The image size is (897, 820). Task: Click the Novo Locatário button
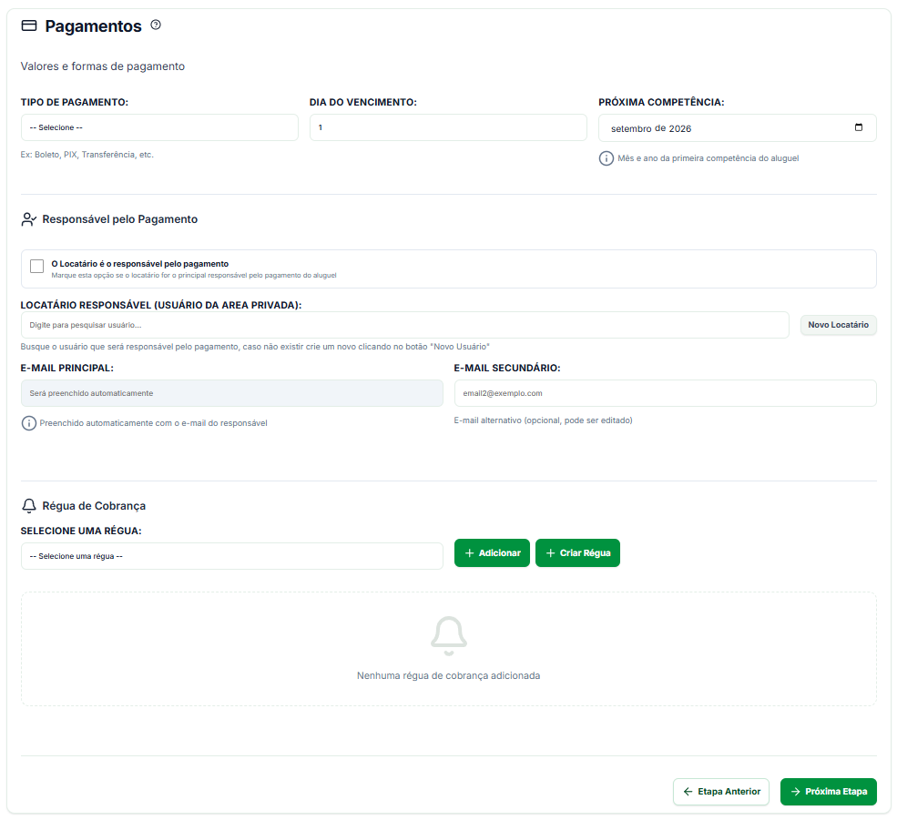[838, 325]
